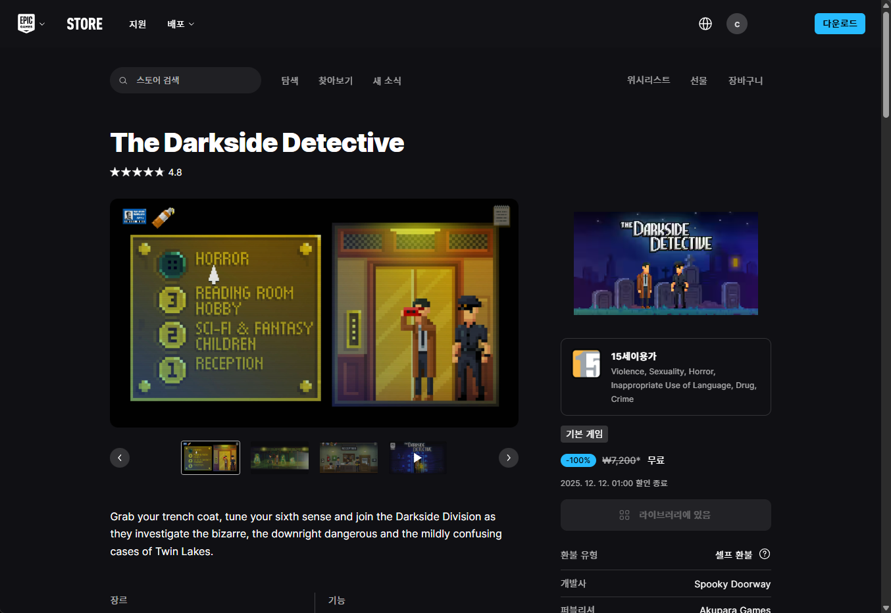This screenshot has width=891, height=613.
Task: Select the third reception scene thumbnail
Action: [x=349, y=458]
